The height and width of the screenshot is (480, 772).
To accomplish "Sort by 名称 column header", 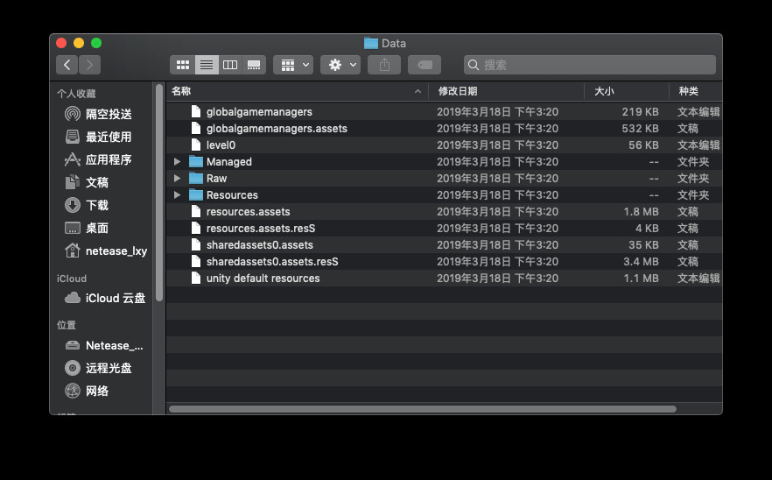I will (289, 91).
